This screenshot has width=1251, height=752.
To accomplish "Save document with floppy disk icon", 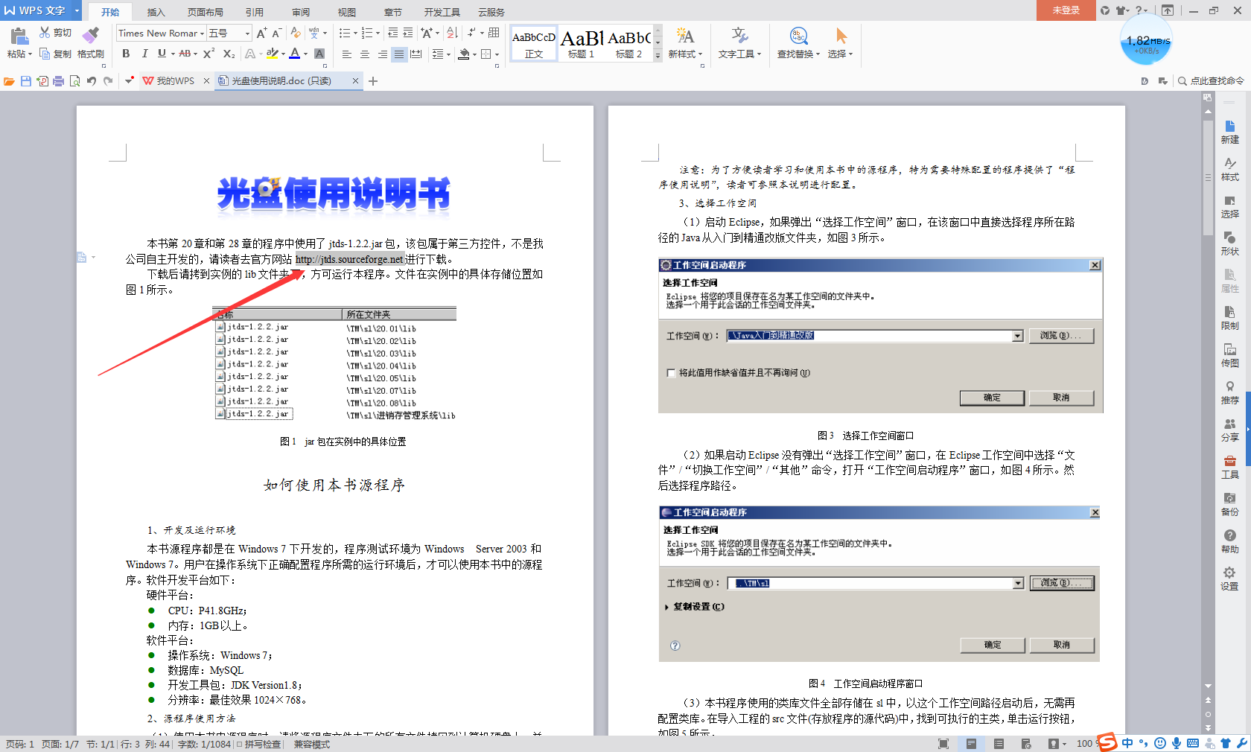I will point(26,81).
